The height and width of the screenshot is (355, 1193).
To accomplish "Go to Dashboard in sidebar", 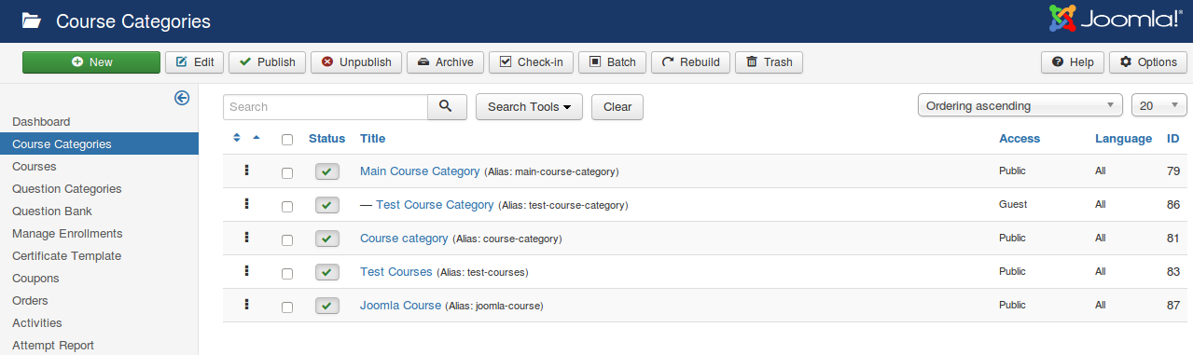I will 41,122.
